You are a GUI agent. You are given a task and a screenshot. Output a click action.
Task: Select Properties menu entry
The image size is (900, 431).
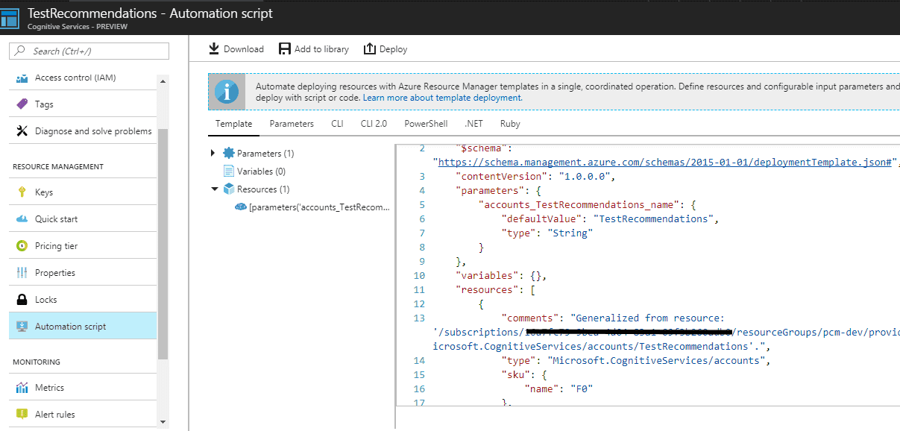pos(83,273)
